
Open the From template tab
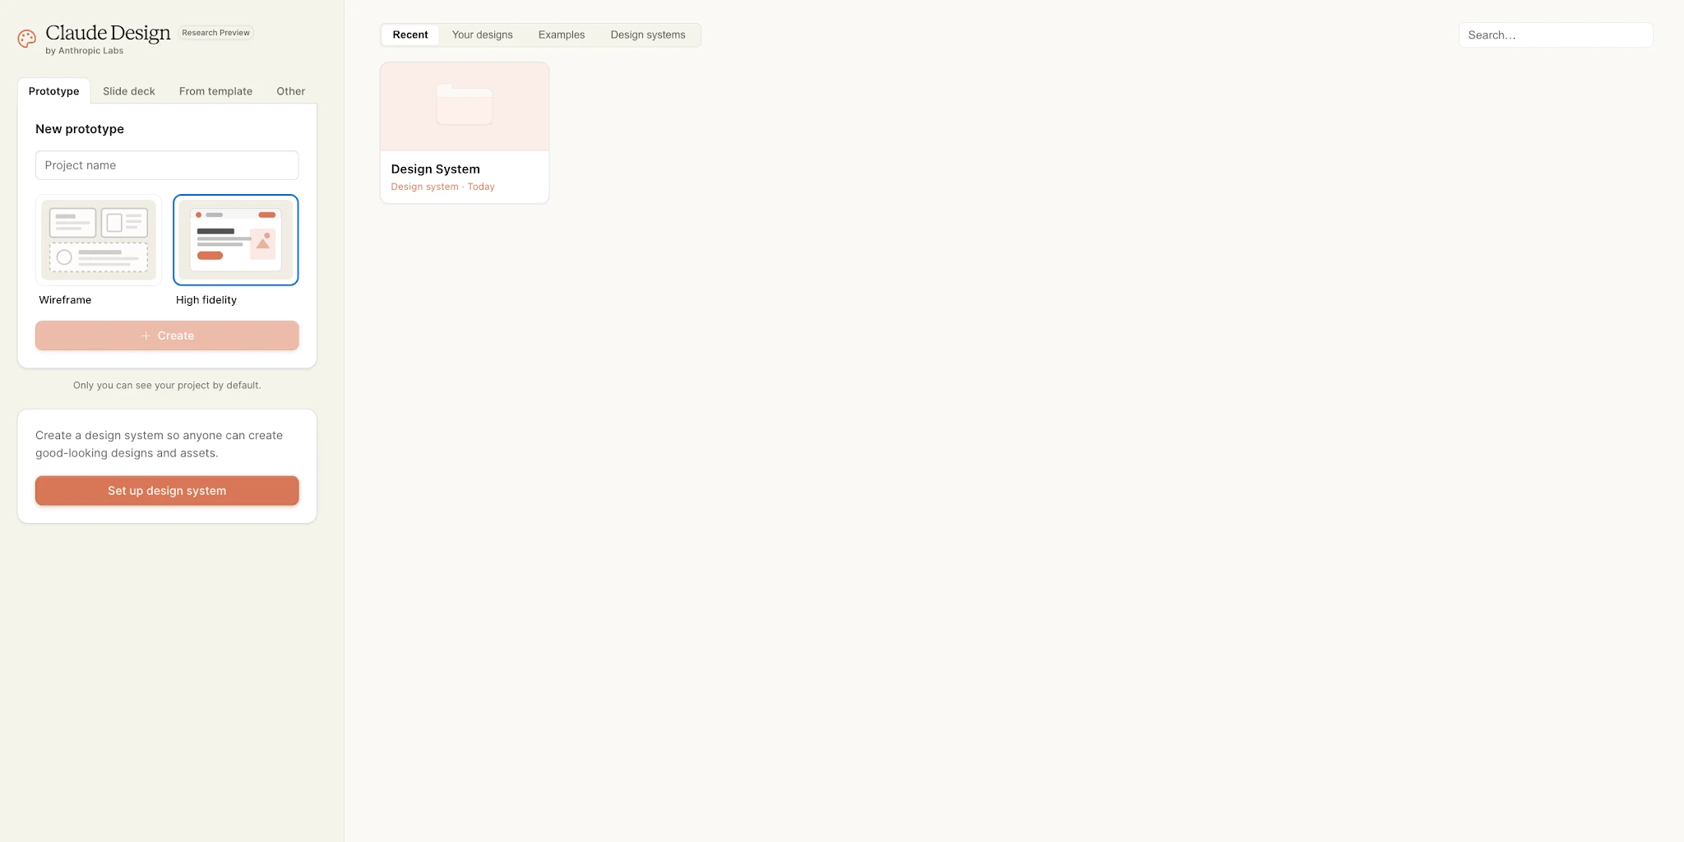[216, 91]
